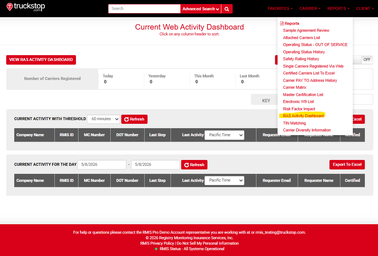Open Carrier Diversity Information
This screenshot has width=378, height=256.
coord(307,130)
